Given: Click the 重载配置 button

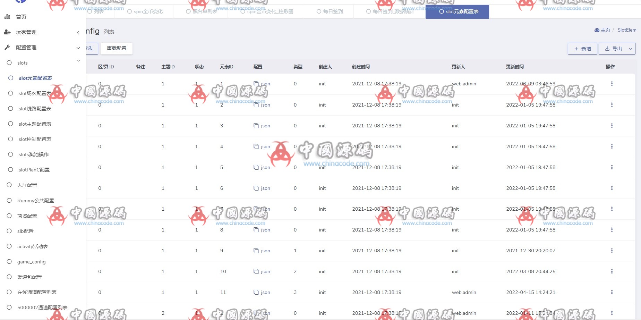Looking at the screenshot, I should pos(117,48).
